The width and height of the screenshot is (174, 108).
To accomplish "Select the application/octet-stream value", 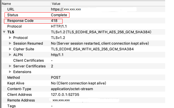I will click(72, 89).
